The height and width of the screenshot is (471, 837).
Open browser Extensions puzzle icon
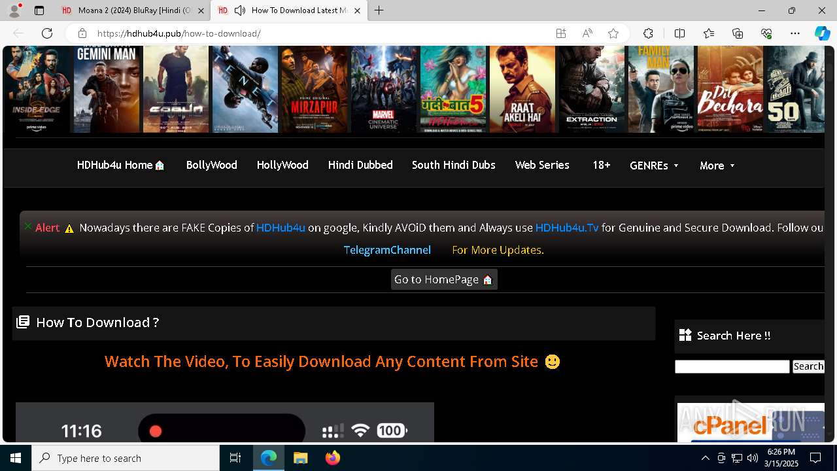(648, 33)
